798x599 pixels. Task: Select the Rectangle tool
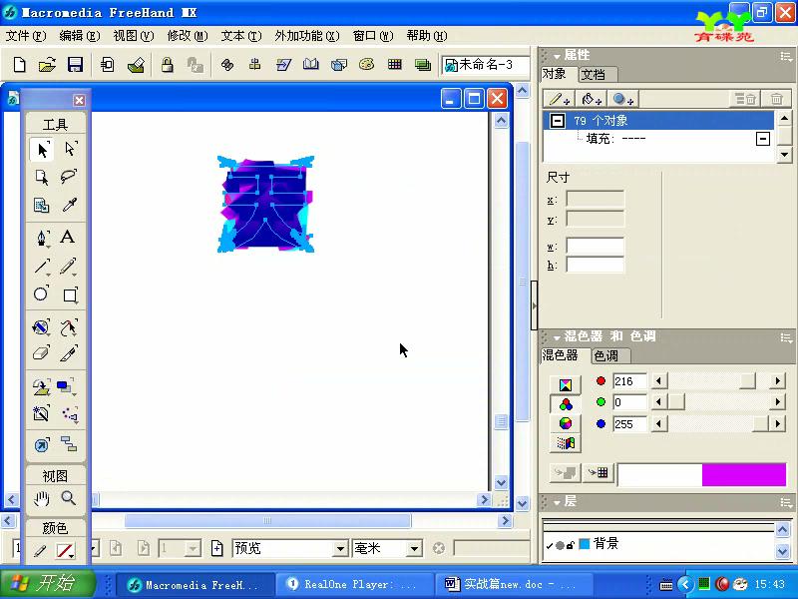point(70,295)
